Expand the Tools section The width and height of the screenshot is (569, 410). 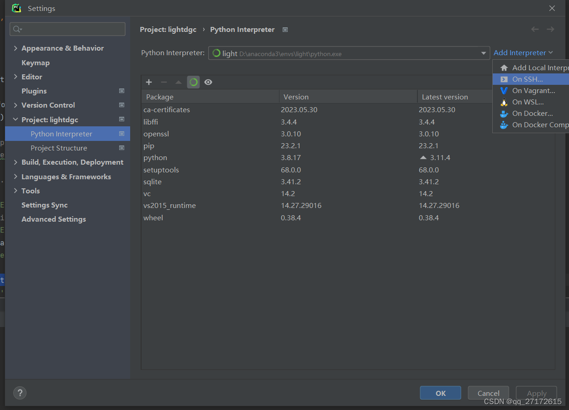(x=16, y=191)
